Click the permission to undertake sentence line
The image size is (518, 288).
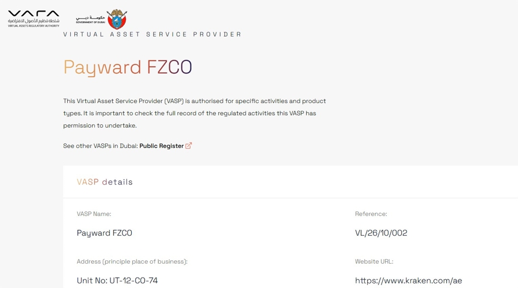[100, 126]
